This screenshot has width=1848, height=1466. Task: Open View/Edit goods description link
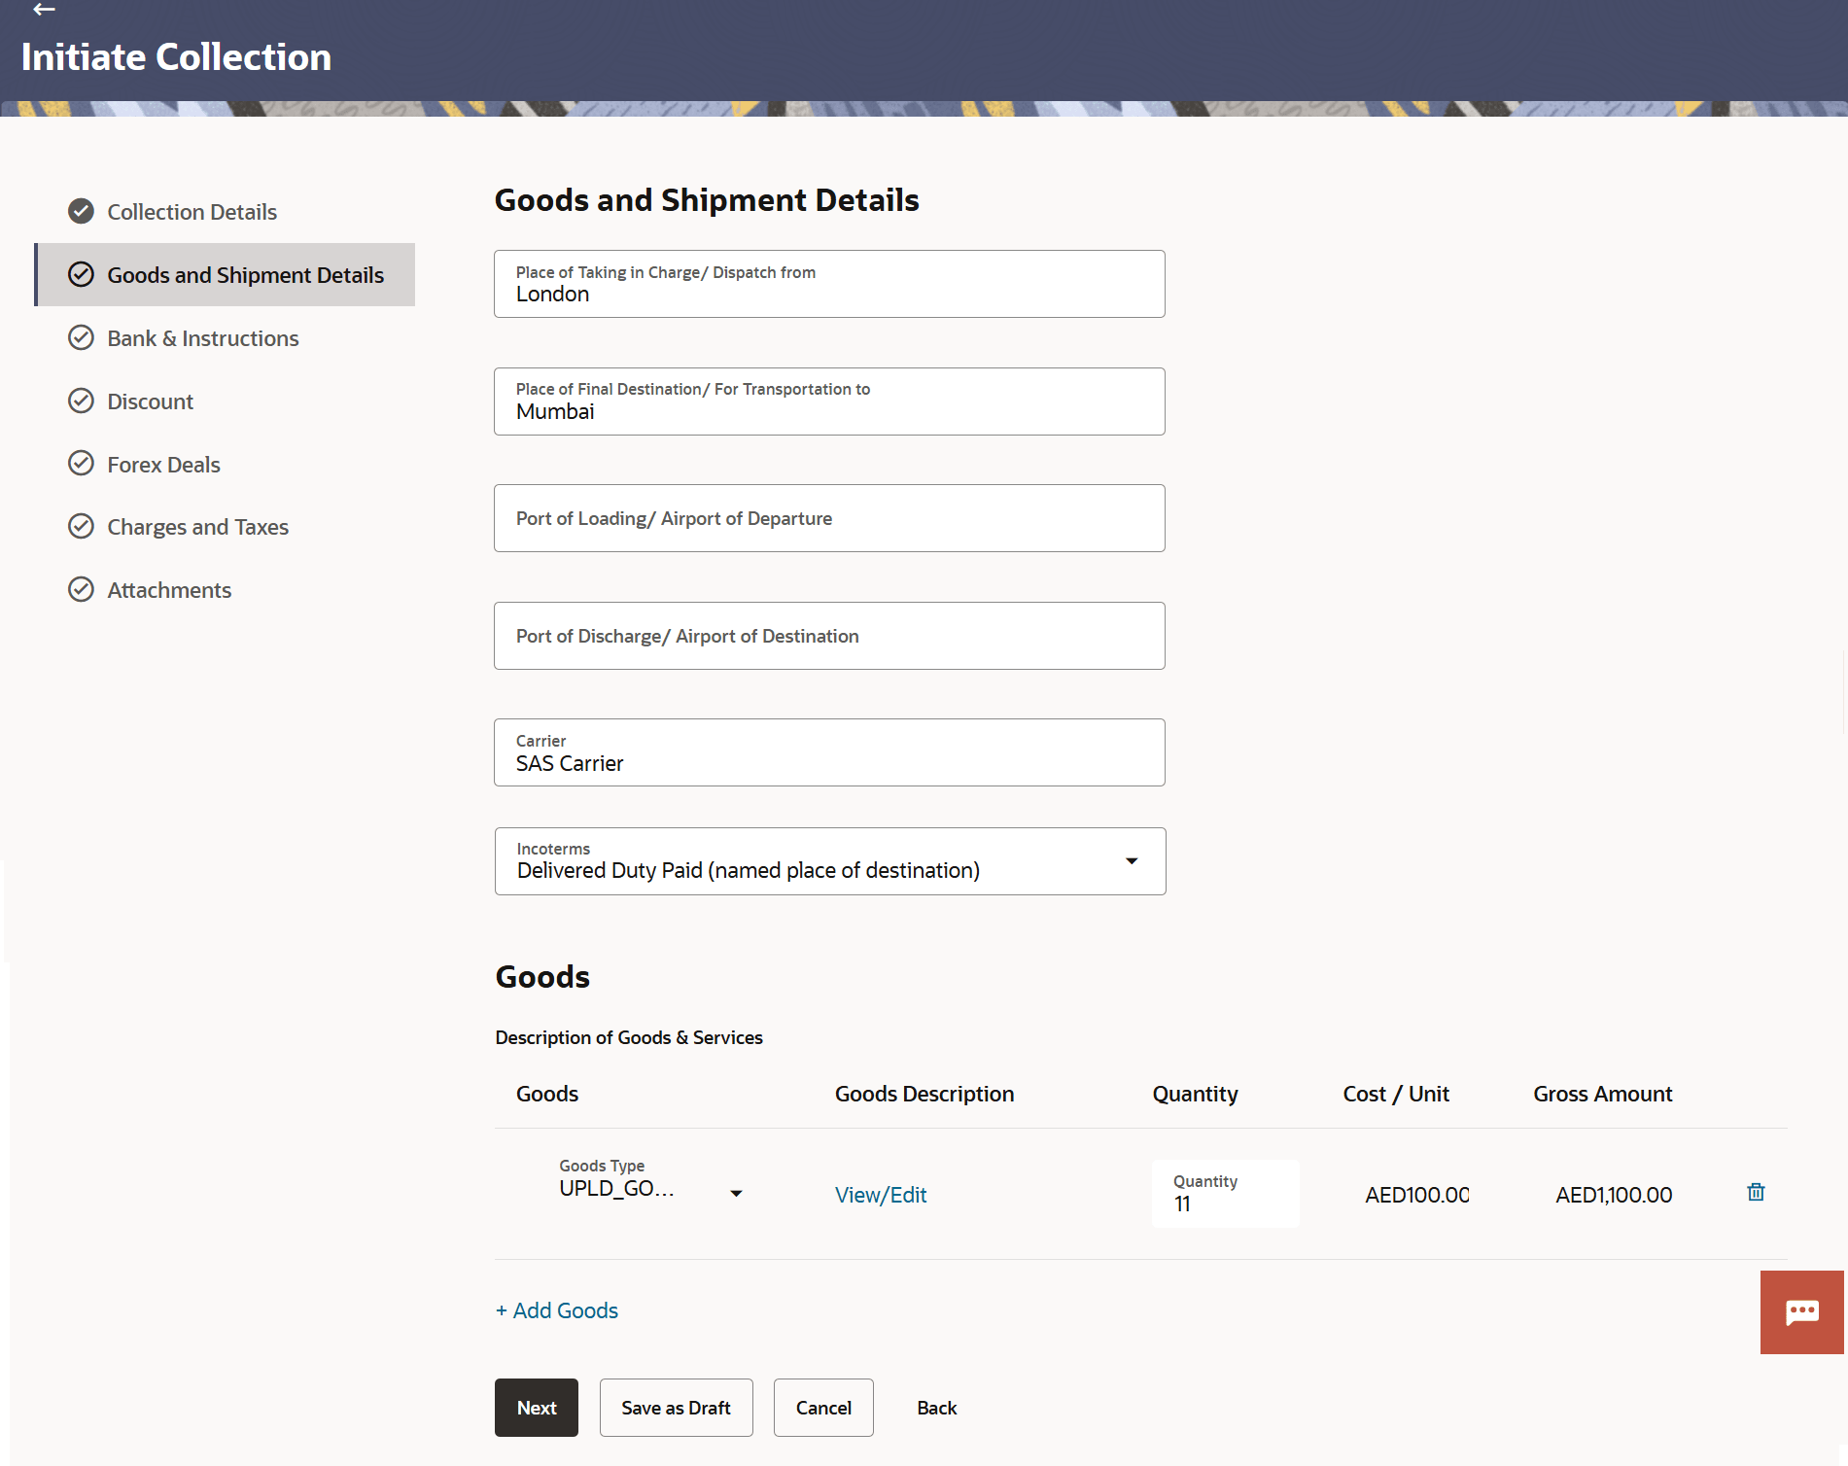[x=881, y=1195]
